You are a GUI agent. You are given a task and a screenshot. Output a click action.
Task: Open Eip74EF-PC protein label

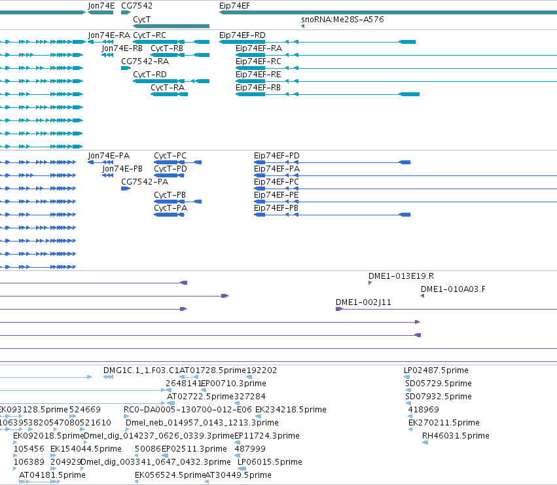pyautogui.click(x=276, y=182)
